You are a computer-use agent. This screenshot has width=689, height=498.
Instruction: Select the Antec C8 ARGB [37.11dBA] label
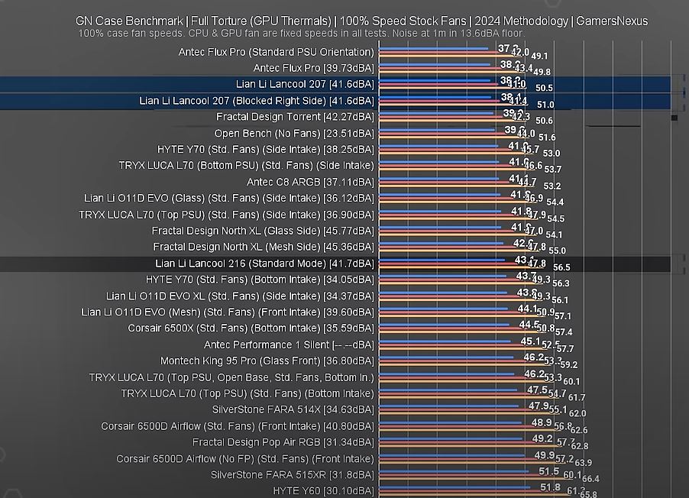(310, 182)
